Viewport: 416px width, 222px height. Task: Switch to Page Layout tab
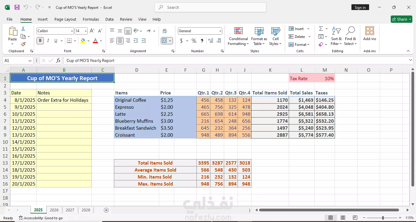click(x=65, y=19)
